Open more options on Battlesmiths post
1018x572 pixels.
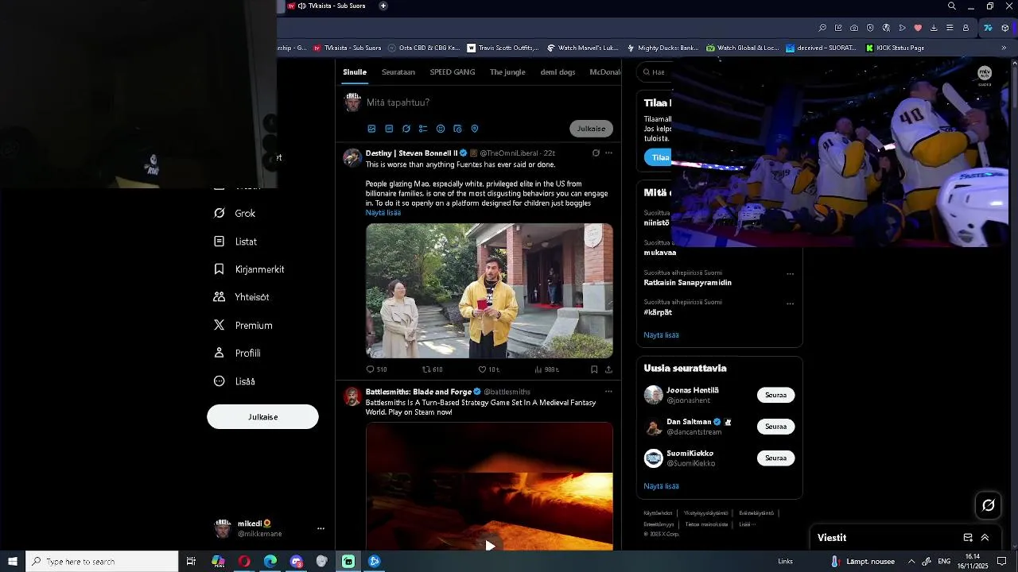pos(608,392)
